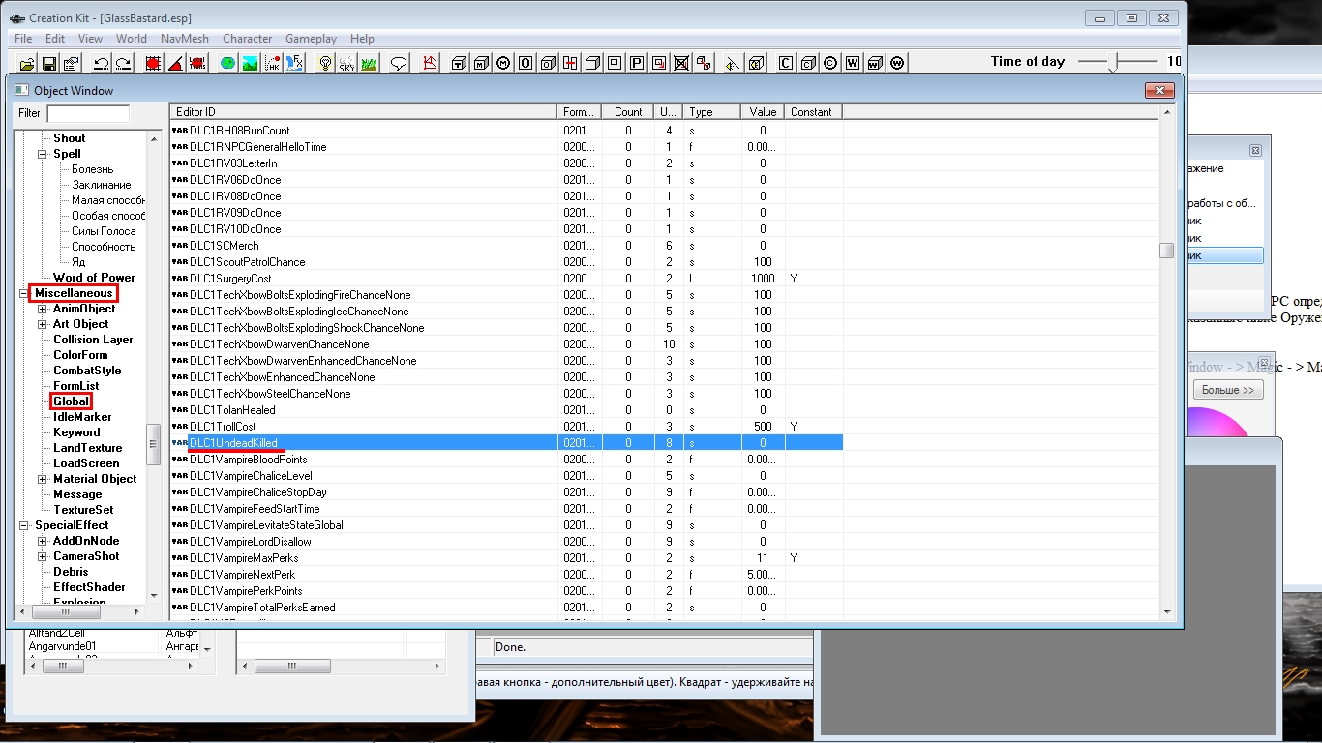Image resolution: width=1322 pixels, height=743 pixels.
Task: Open the dialogue speech bubble icon
Action: 398,64
